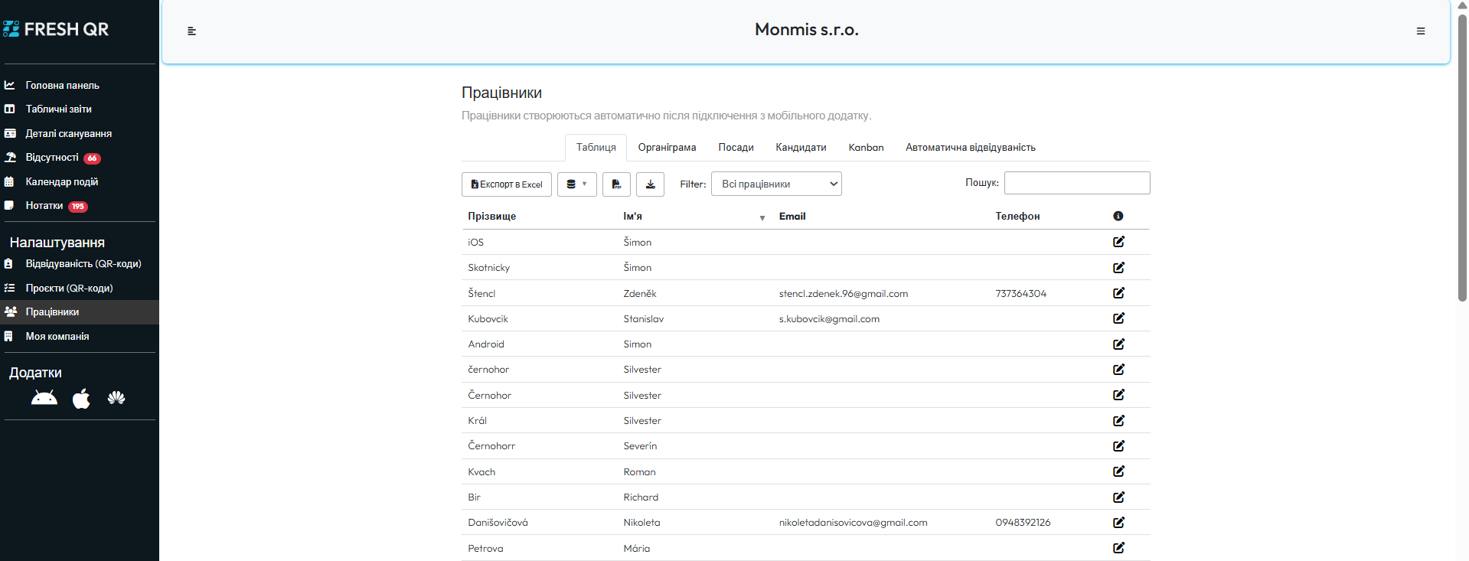Click the Apple app store icon
Screen dimensions: 1469x561
coord(81,399)
